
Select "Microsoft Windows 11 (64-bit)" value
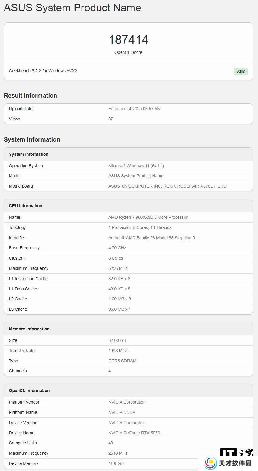tap(136, 166)
